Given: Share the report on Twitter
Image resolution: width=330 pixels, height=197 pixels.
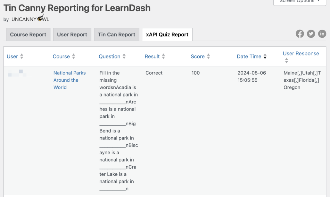Looking at the screenshot, I should click(x=311, y=33).
